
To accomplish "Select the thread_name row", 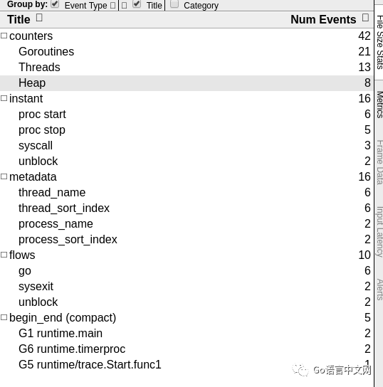I will click(187, 192).
